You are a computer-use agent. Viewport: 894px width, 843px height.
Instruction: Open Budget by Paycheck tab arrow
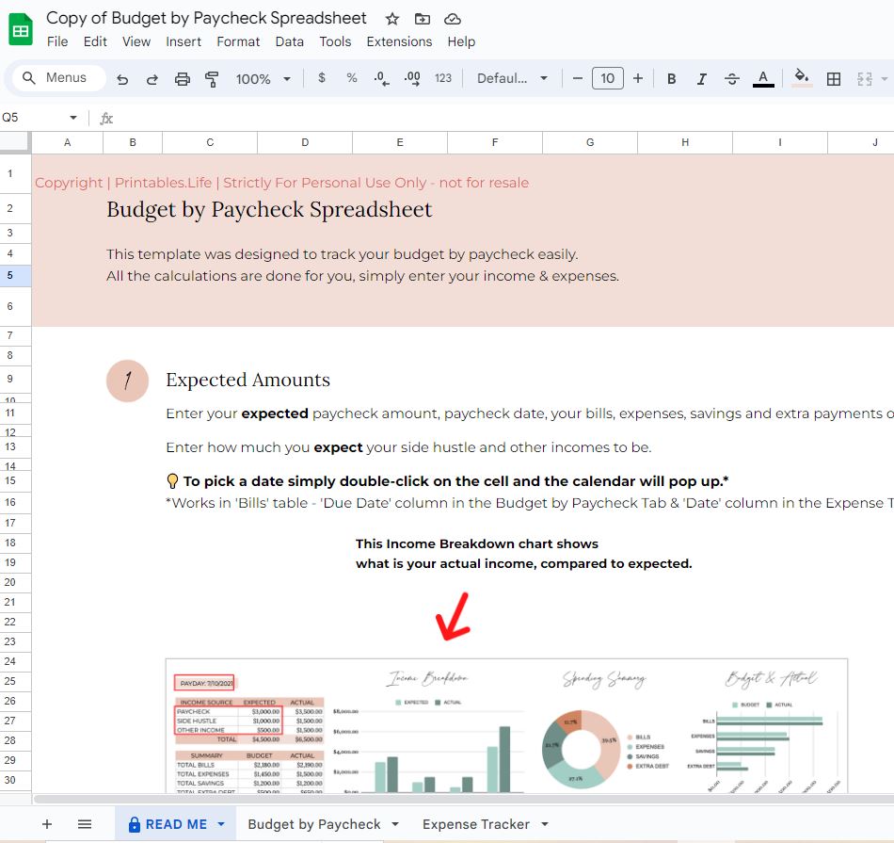click(x=395, y=824)
